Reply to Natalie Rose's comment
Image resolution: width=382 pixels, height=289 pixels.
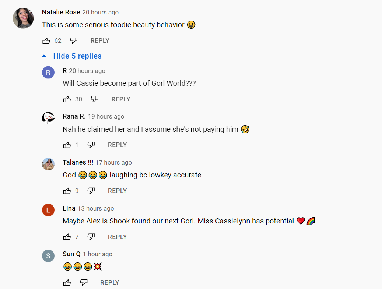click(x=100, y=40)
